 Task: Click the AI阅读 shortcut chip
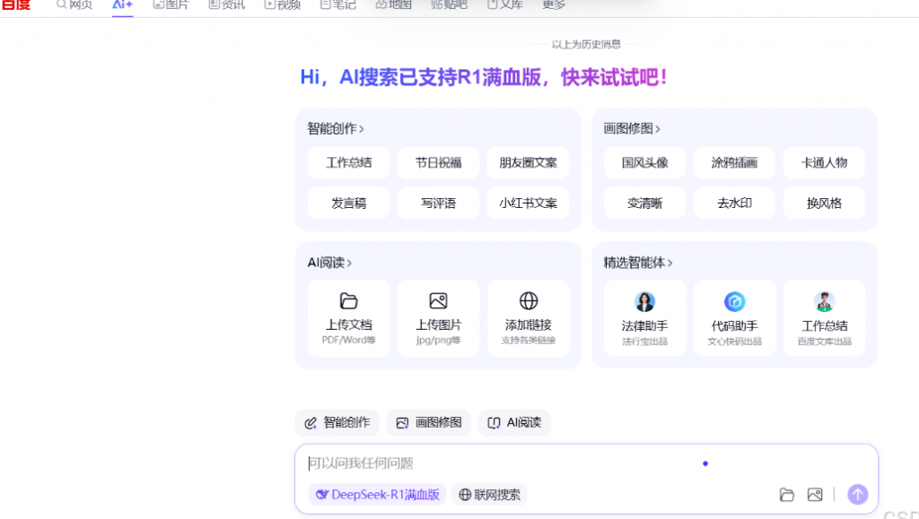(x=514, y=422)
